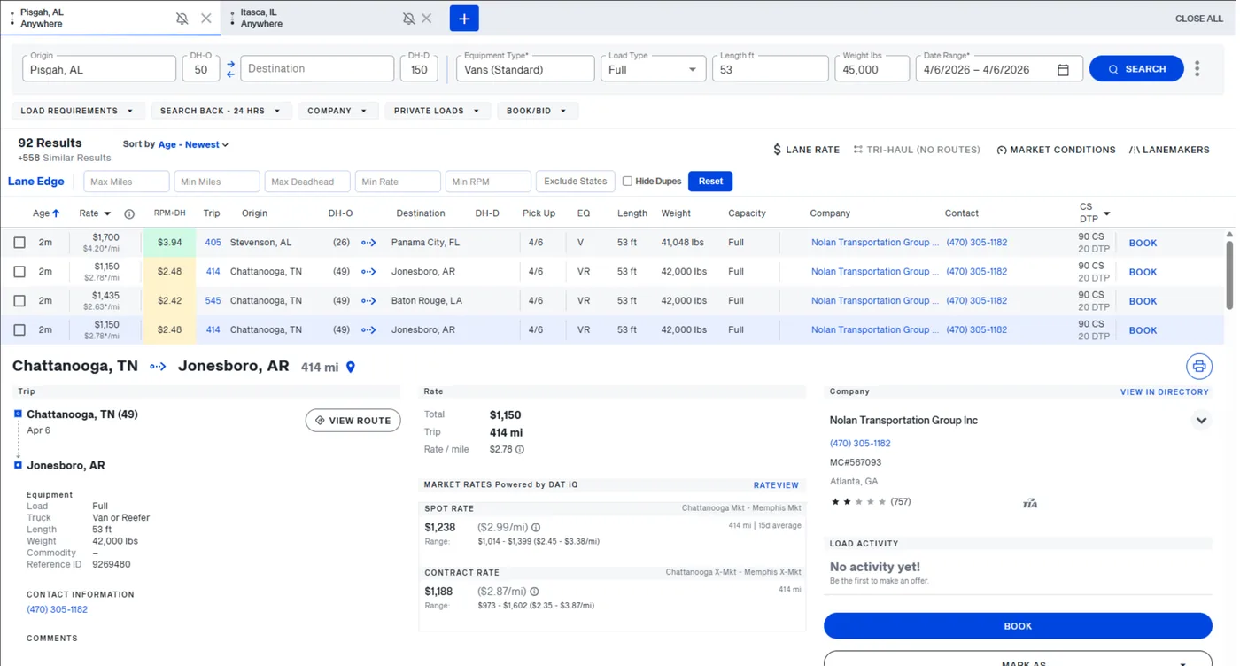Print load details with printer icon

point(1199,366)
